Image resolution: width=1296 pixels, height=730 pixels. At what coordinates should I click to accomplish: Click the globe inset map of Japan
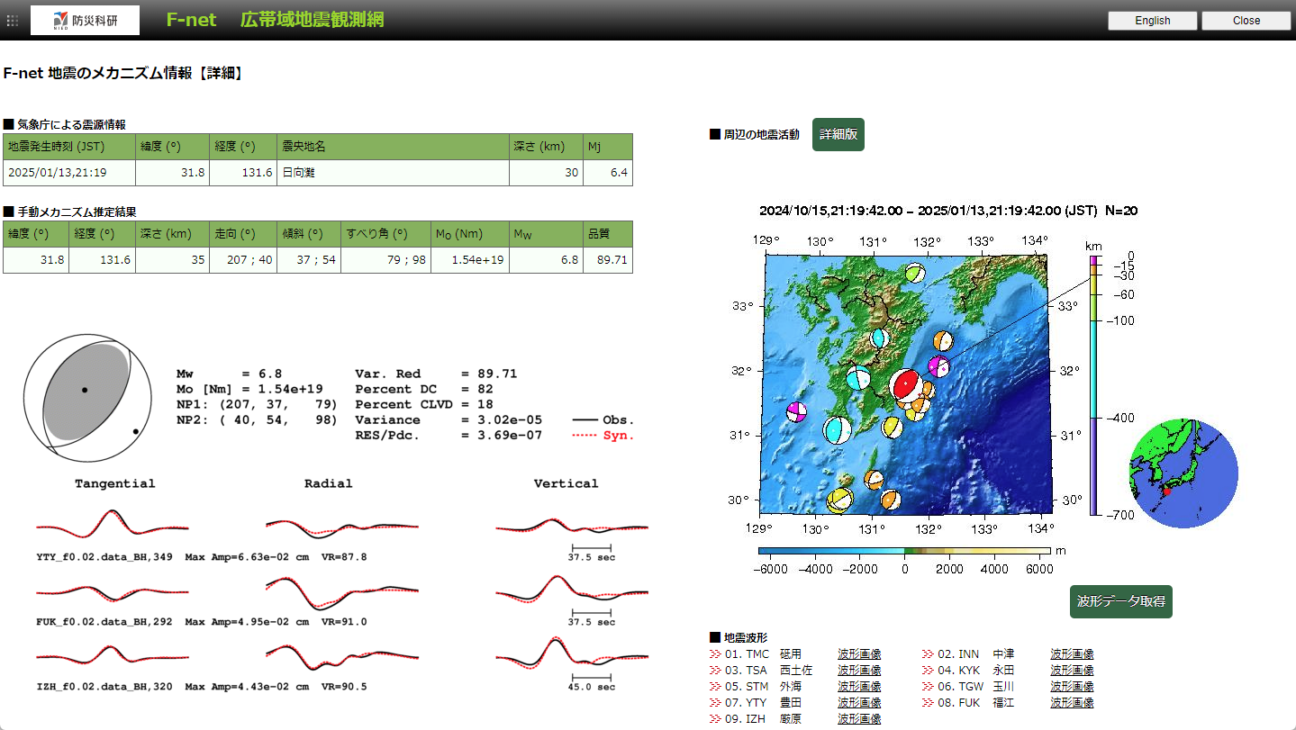tap(1183, 473)
